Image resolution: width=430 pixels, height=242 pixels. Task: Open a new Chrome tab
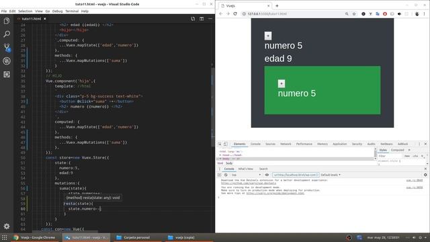277,6
